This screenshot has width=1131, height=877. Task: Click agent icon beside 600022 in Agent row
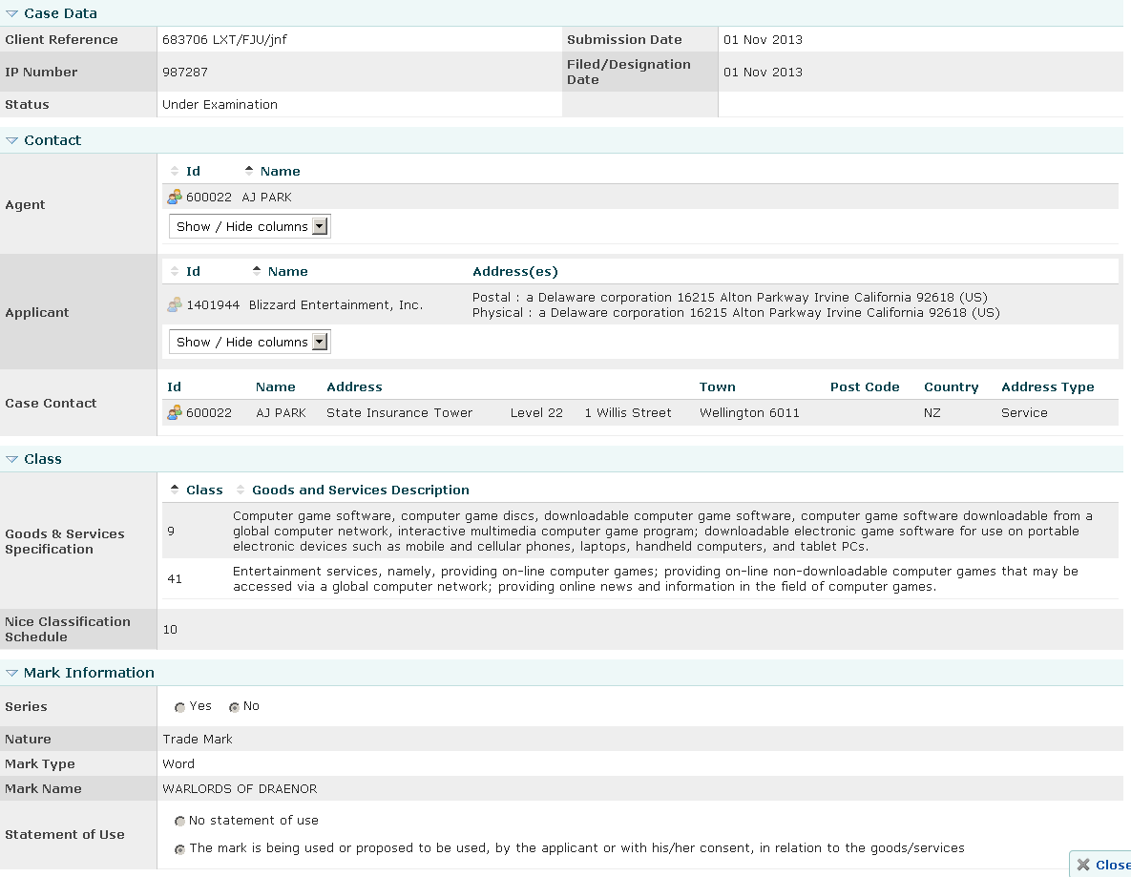[175, 197]
